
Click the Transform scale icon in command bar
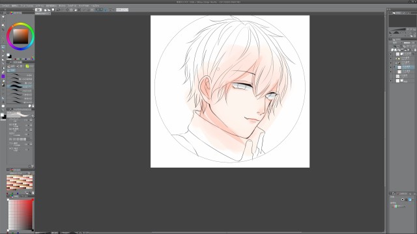tap(79, 10)
